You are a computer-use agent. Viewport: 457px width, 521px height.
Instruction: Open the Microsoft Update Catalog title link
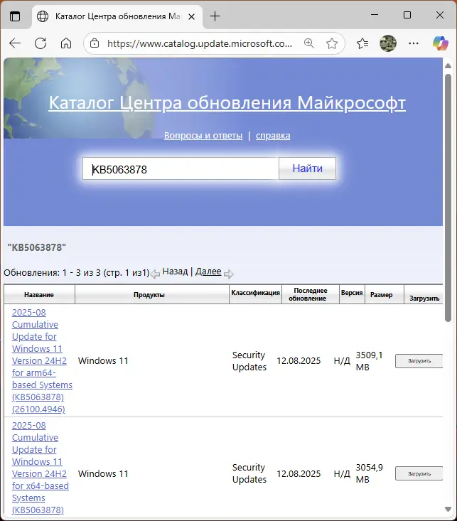[x=227, y=102]
